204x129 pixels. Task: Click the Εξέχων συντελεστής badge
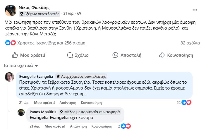pyautogui.click(x=40, y=13)
